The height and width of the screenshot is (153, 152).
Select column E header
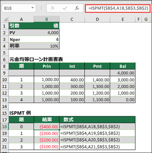[x=123, y=19]
